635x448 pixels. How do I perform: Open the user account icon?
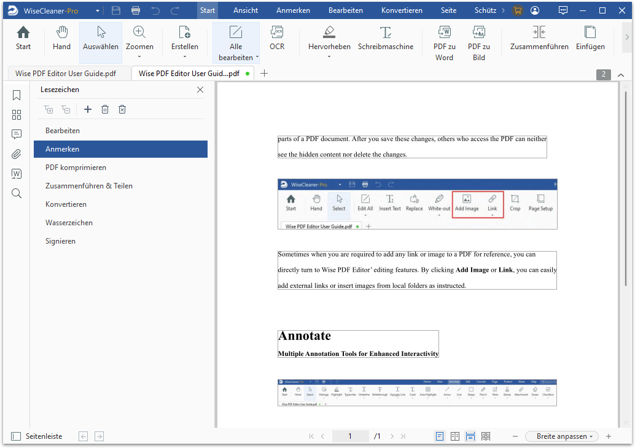tap(535, 10)
